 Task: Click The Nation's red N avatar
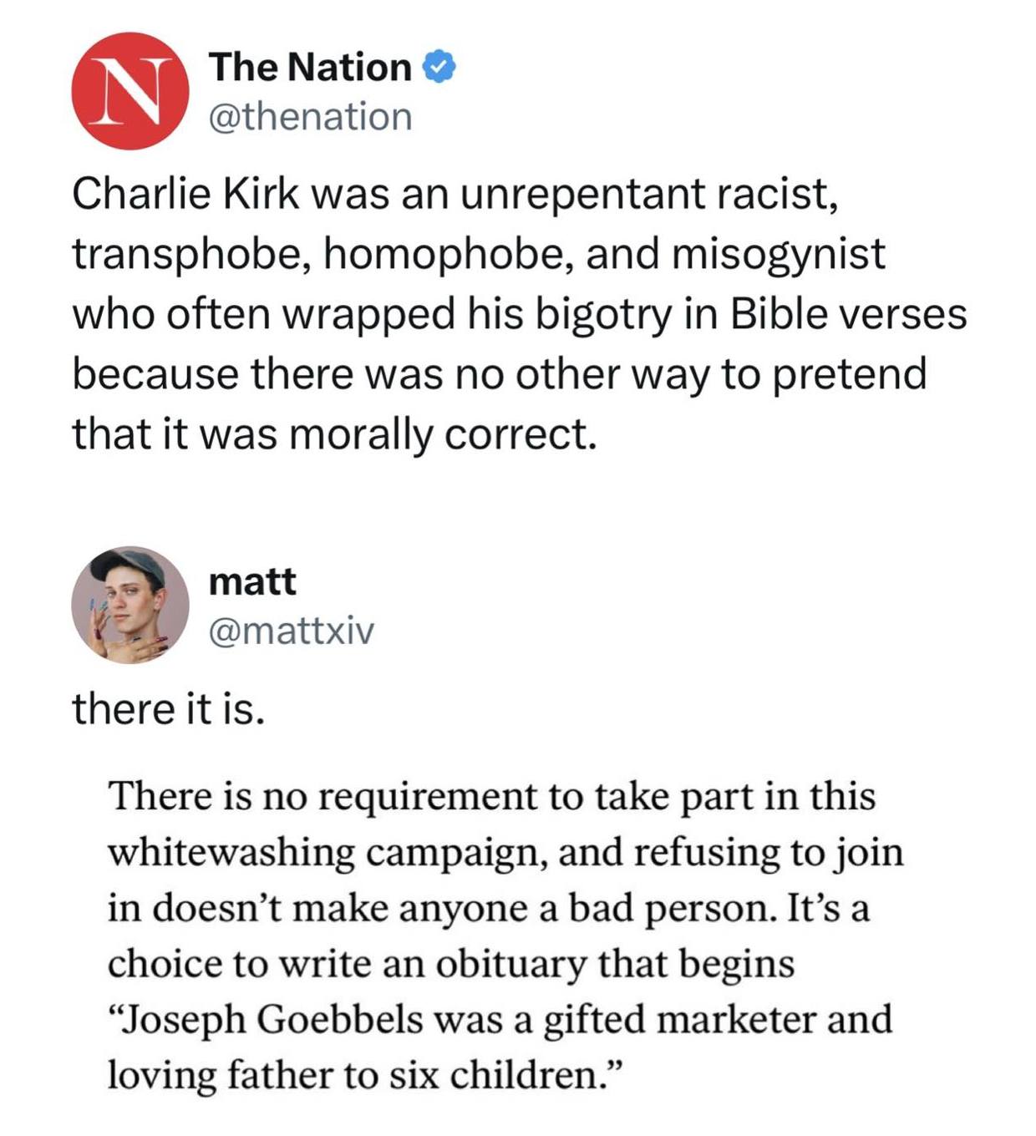tap(129, 91)
